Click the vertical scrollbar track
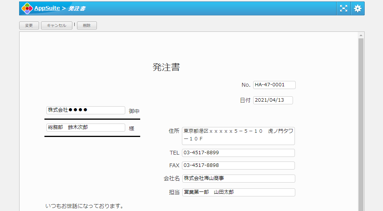 click(361, 123)
